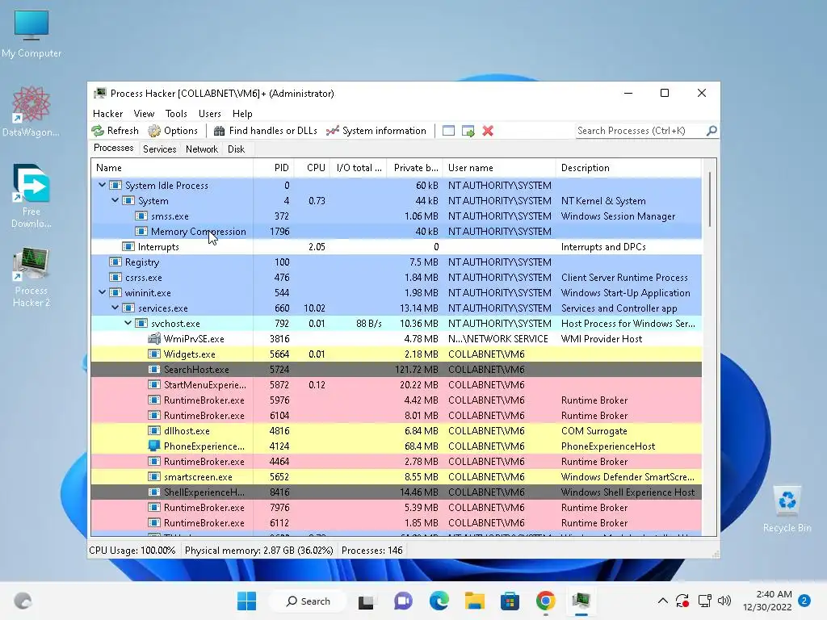Launch Microsoft Edge from the taskbar
827x620 pixels.
[439, 601]
